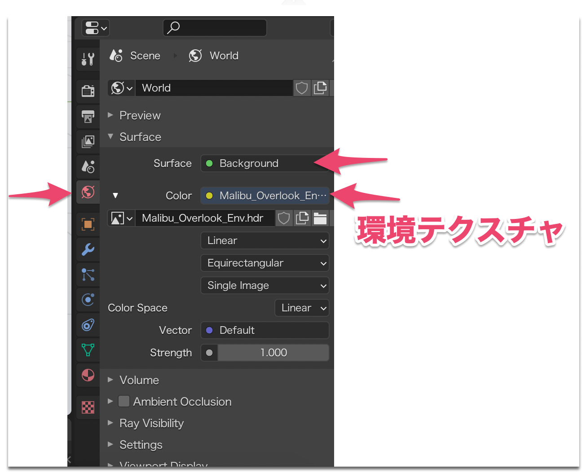This screenshot has height=472, width=582.
Task: Open the Material properties tab
Action: (x=88, y=375)
